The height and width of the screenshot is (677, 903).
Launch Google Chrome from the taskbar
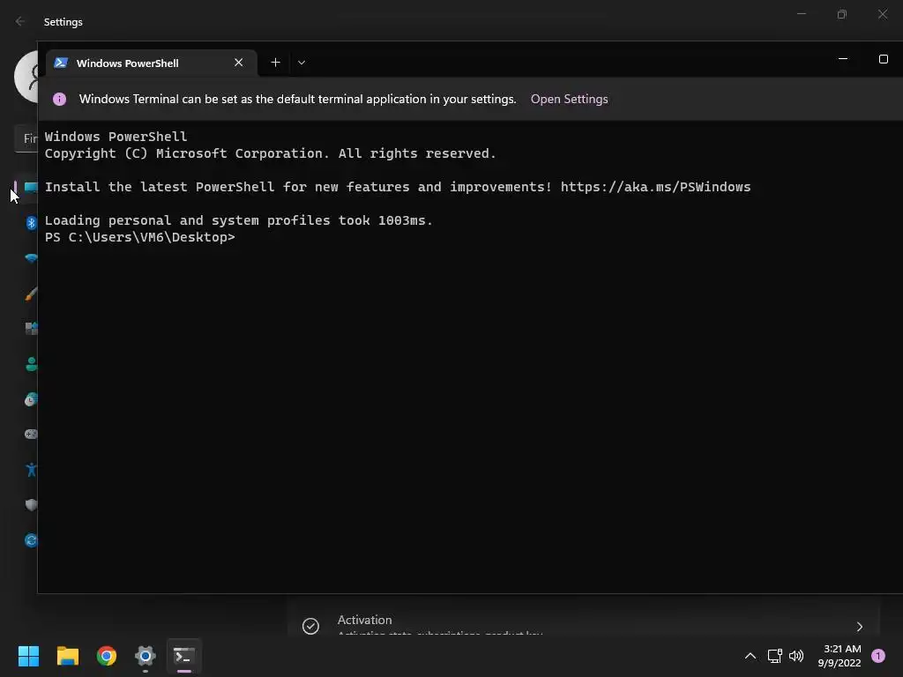[107, 656]
